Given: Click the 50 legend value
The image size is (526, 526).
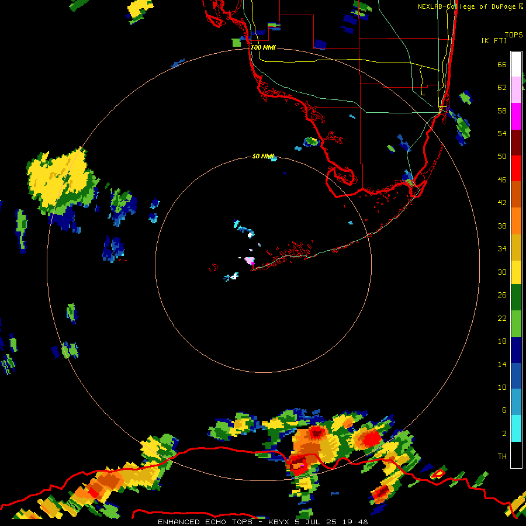Looking at the screenshot, I should 502,157.
